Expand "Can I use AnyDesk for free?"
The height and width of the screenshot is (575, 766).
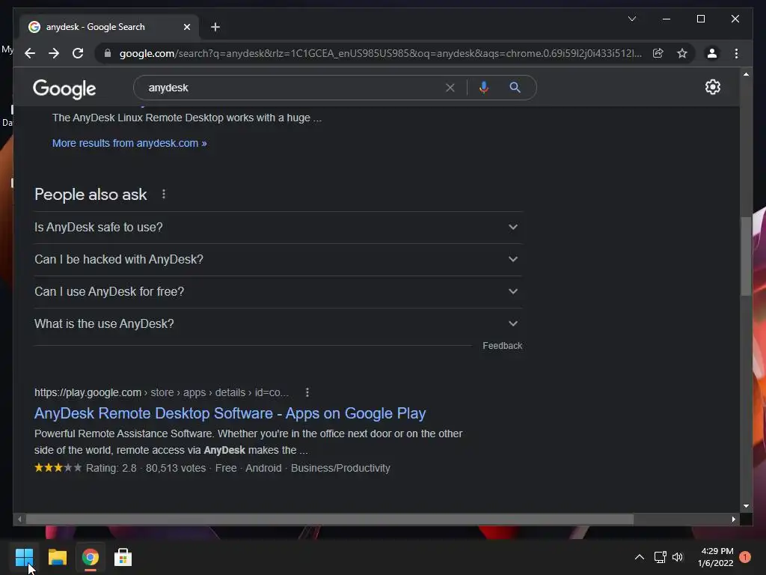pyautogui.click(x=278, y=292)
